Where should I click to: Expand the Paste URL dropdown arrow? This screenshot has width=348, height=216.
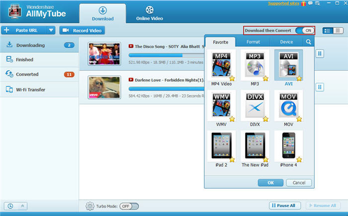(51, 30)
